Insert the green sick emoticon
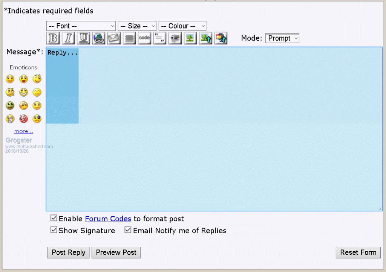The image size is (386, 272). tap(10, 106)
